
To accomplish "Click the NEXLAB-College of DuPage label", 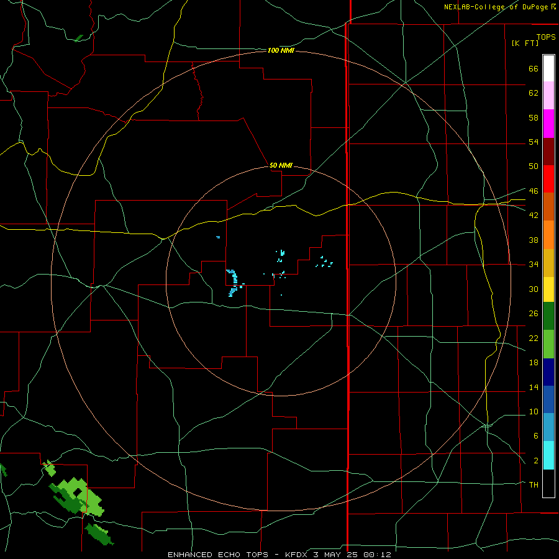I will pos(496,7).
